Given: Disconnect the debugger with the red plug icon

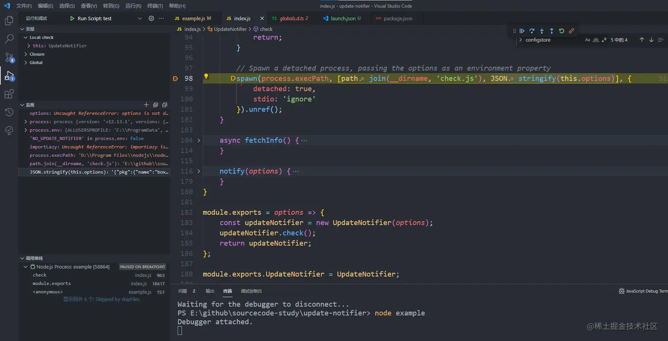Looking at the screenshot, I should point(571,31).
